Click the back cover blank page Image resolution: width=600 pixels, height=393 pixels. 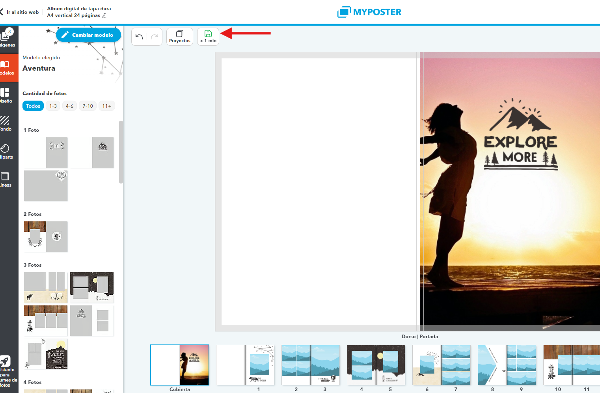tap(319, 191)
